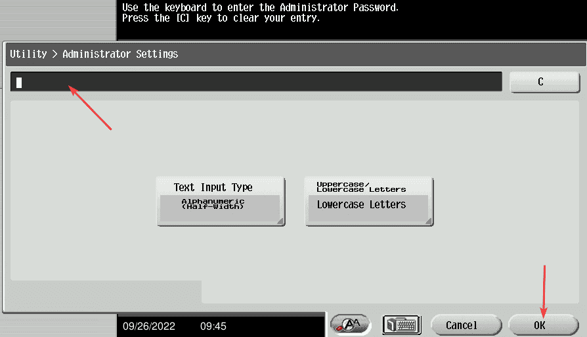Click the date 09/26/2022 in status bar

[149, 325]
